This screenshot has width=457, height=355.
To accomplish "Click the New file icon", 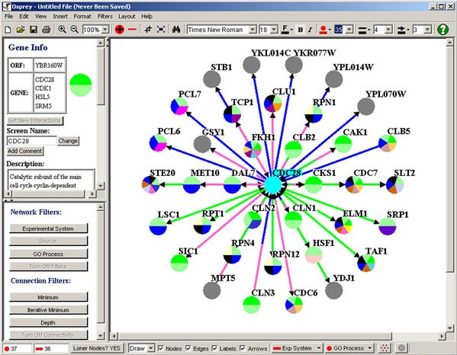I will pos(8,30).
